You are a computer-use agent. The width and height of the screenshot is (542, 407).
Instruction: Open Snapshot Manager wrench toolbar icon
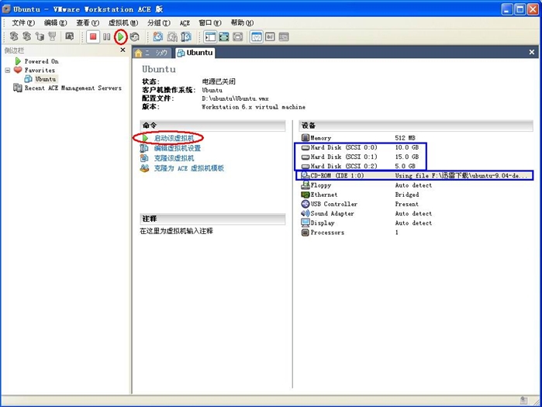(x=186, y=36)
